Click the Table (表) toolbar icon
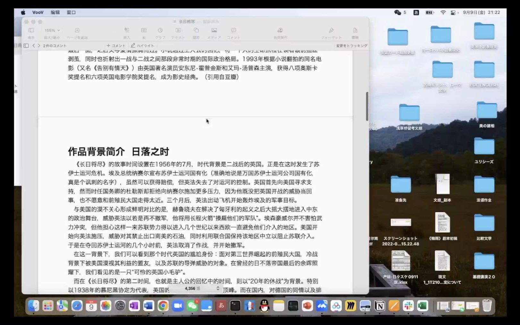520x325 pixels. (144, 30)
